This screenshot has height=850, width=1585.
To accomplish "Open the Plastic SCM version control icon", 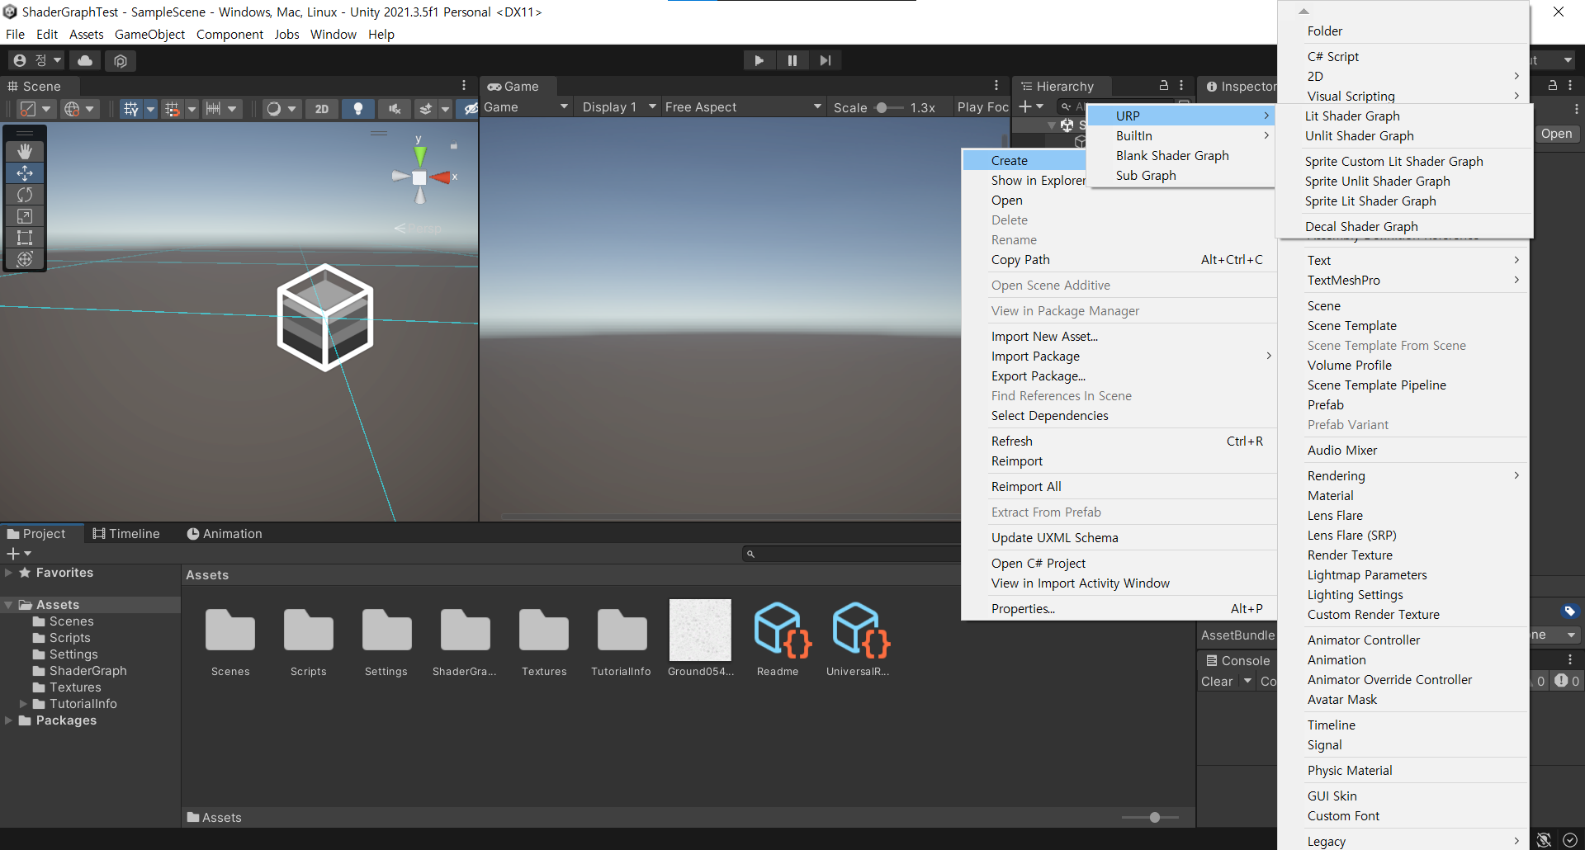I will tap(121, 60).
